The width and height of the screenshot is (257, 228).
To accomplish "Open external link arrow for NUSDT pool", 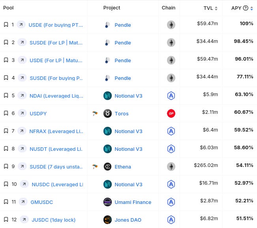I will [x=22, y=148].
